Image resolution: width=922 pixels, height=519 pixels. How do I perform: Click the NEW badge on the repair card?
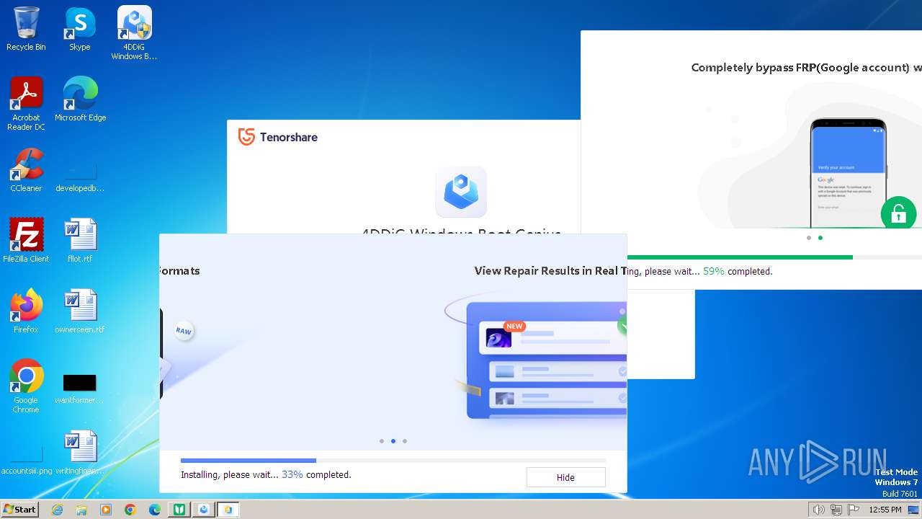click(514, 327)
